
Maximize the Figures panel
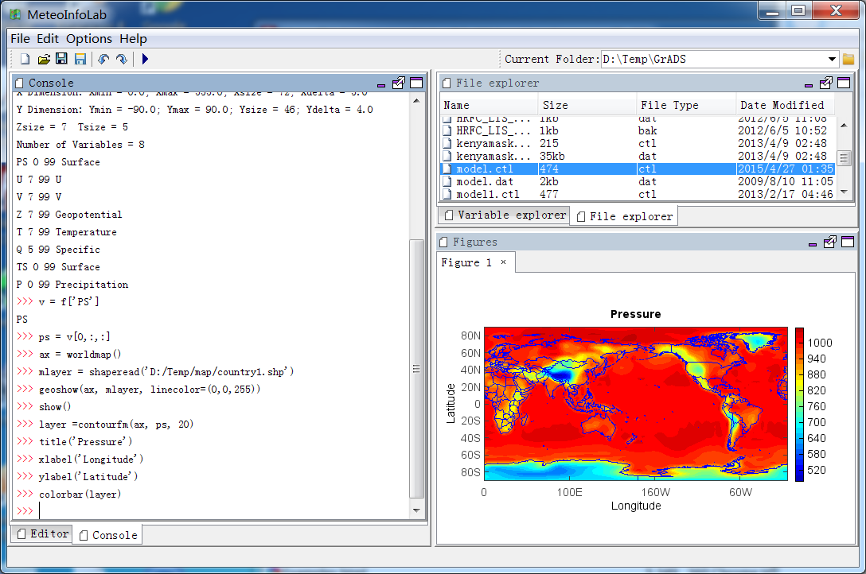pos(848,242)
